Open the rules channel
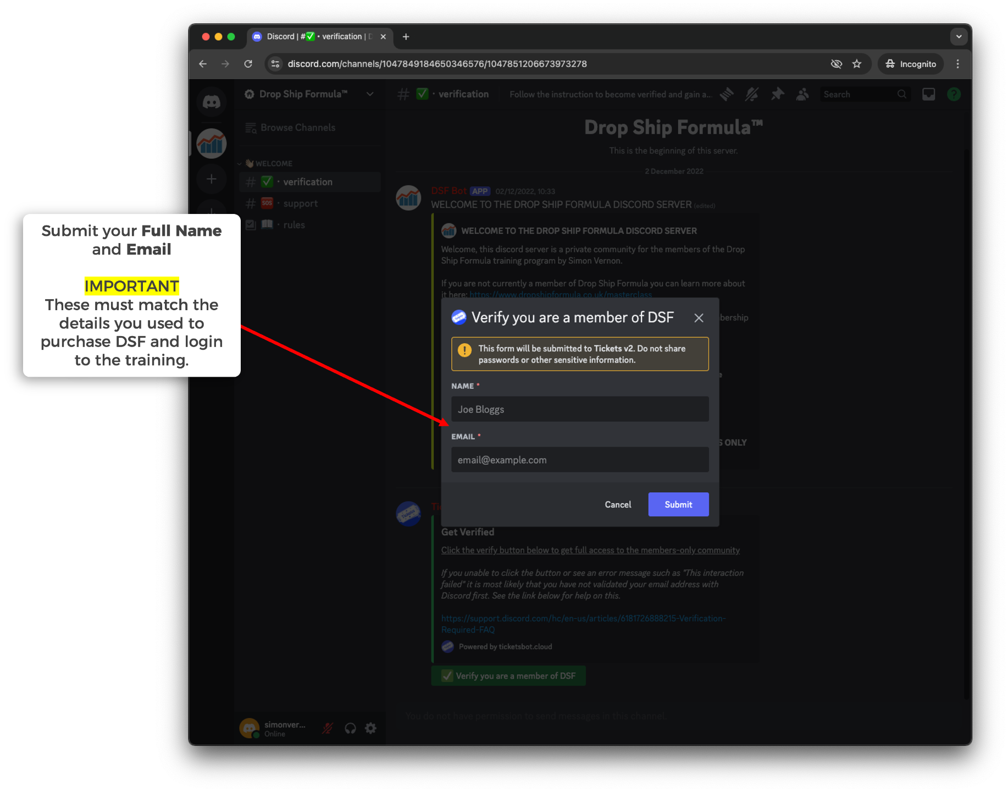Image resolution: width=1008 pixels, height=792 pixels. pos(310,225)
